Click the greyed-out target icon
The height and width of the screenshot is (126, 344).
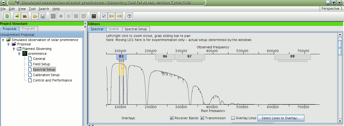click(53, 16)
